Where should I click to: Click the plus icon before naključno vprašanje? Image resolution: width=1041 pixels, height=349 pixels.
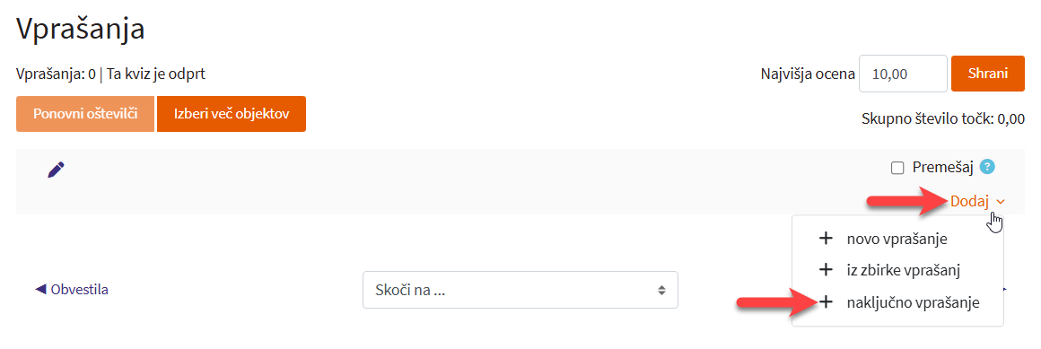[x=826, y=302]
